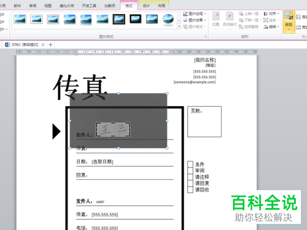
Task: Open the 旋转 dropdown arrow
Action: [x=278, y=26]
